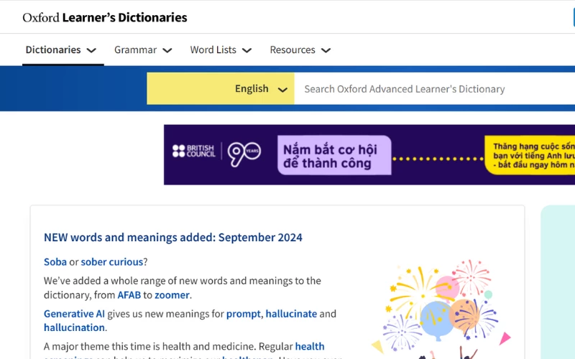575x359 pixels.
Task: Expand the chevron next to Dictionaries
Action: click(x=91, y=50)
